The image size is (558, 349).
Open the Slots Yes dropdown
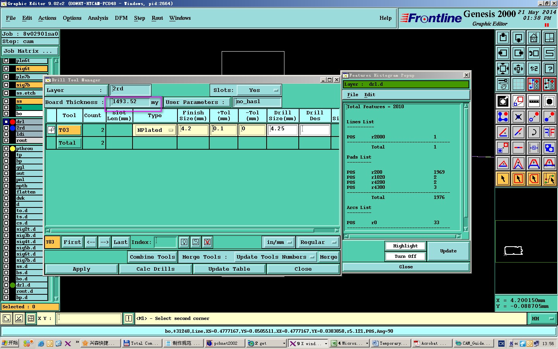point(259,90)
